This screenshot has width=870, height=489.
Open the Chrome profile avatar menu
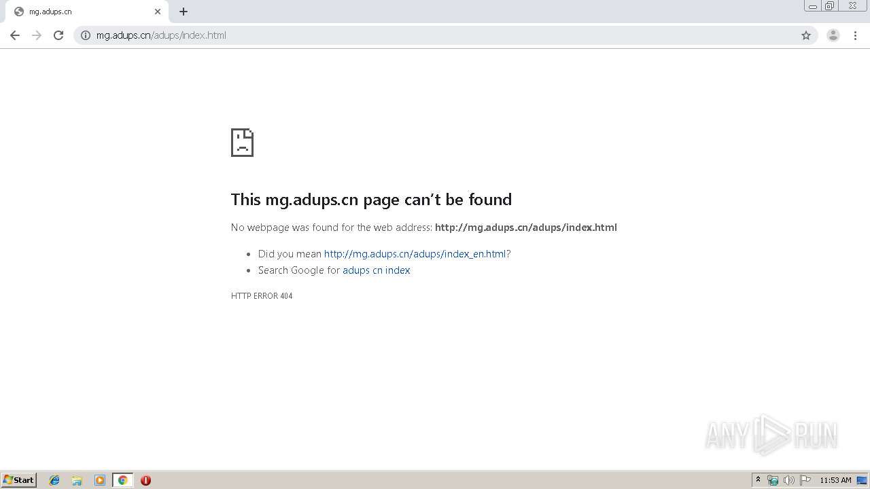(833, 35)
